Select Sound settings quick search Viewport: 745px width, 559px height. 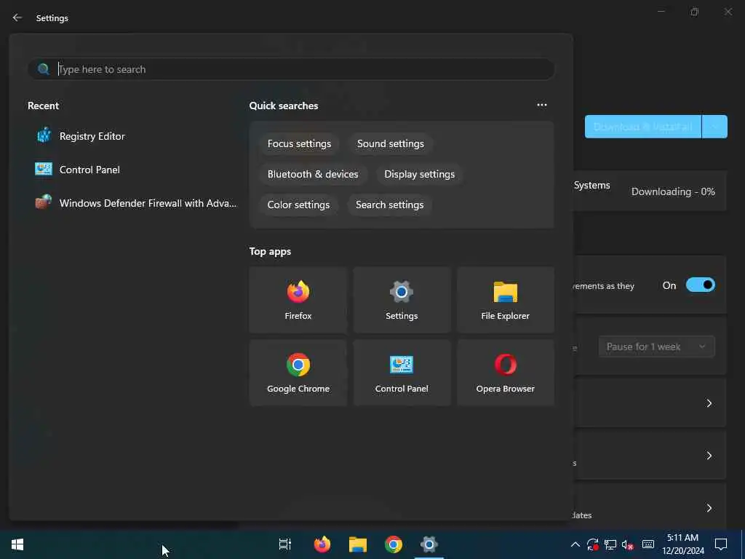(x=391, y=143)
